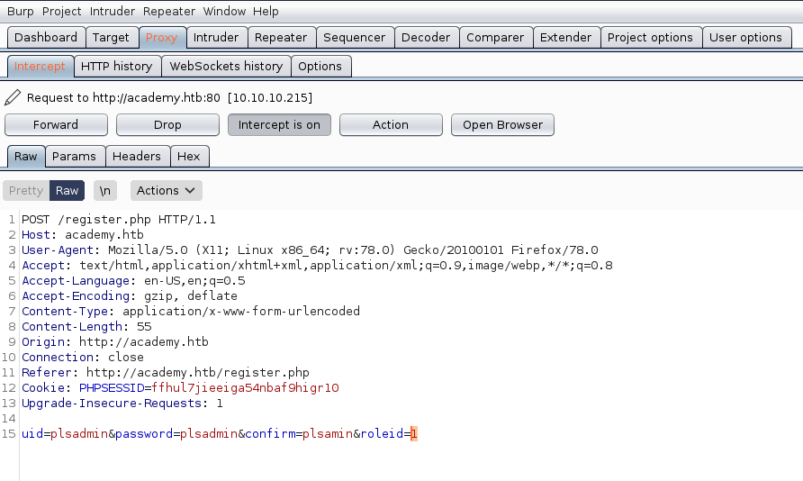Open the Hex tab

pyautogui.click(x=189, y=156)
